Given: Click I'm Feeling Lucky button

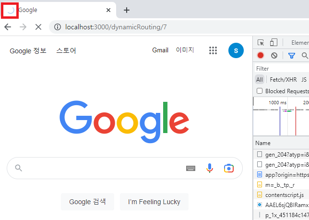Looking at the screenshot, I should pyautogui.click(x=154, y=202).
